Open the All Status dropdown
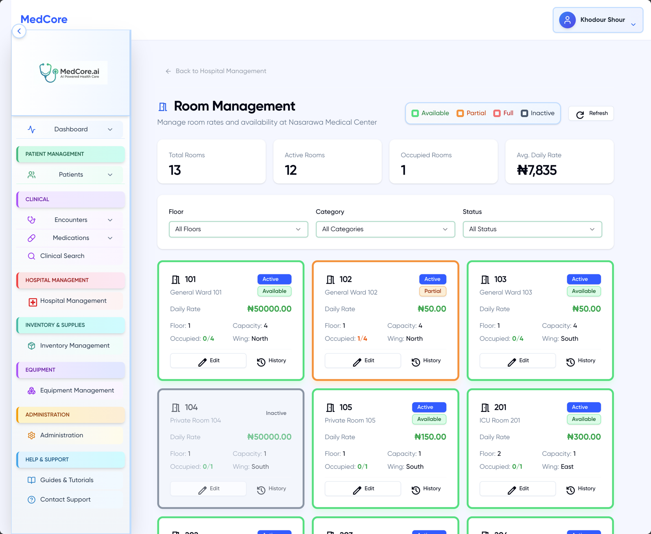The width and height of the screenshot is (651, 534). [532, 229]
